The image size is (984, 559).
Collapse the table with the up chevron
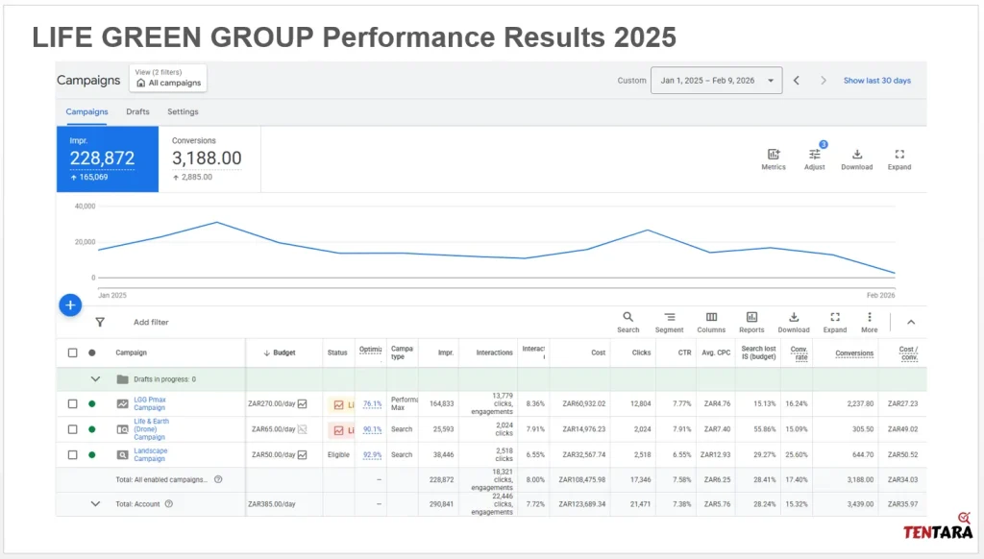[911, 323]
